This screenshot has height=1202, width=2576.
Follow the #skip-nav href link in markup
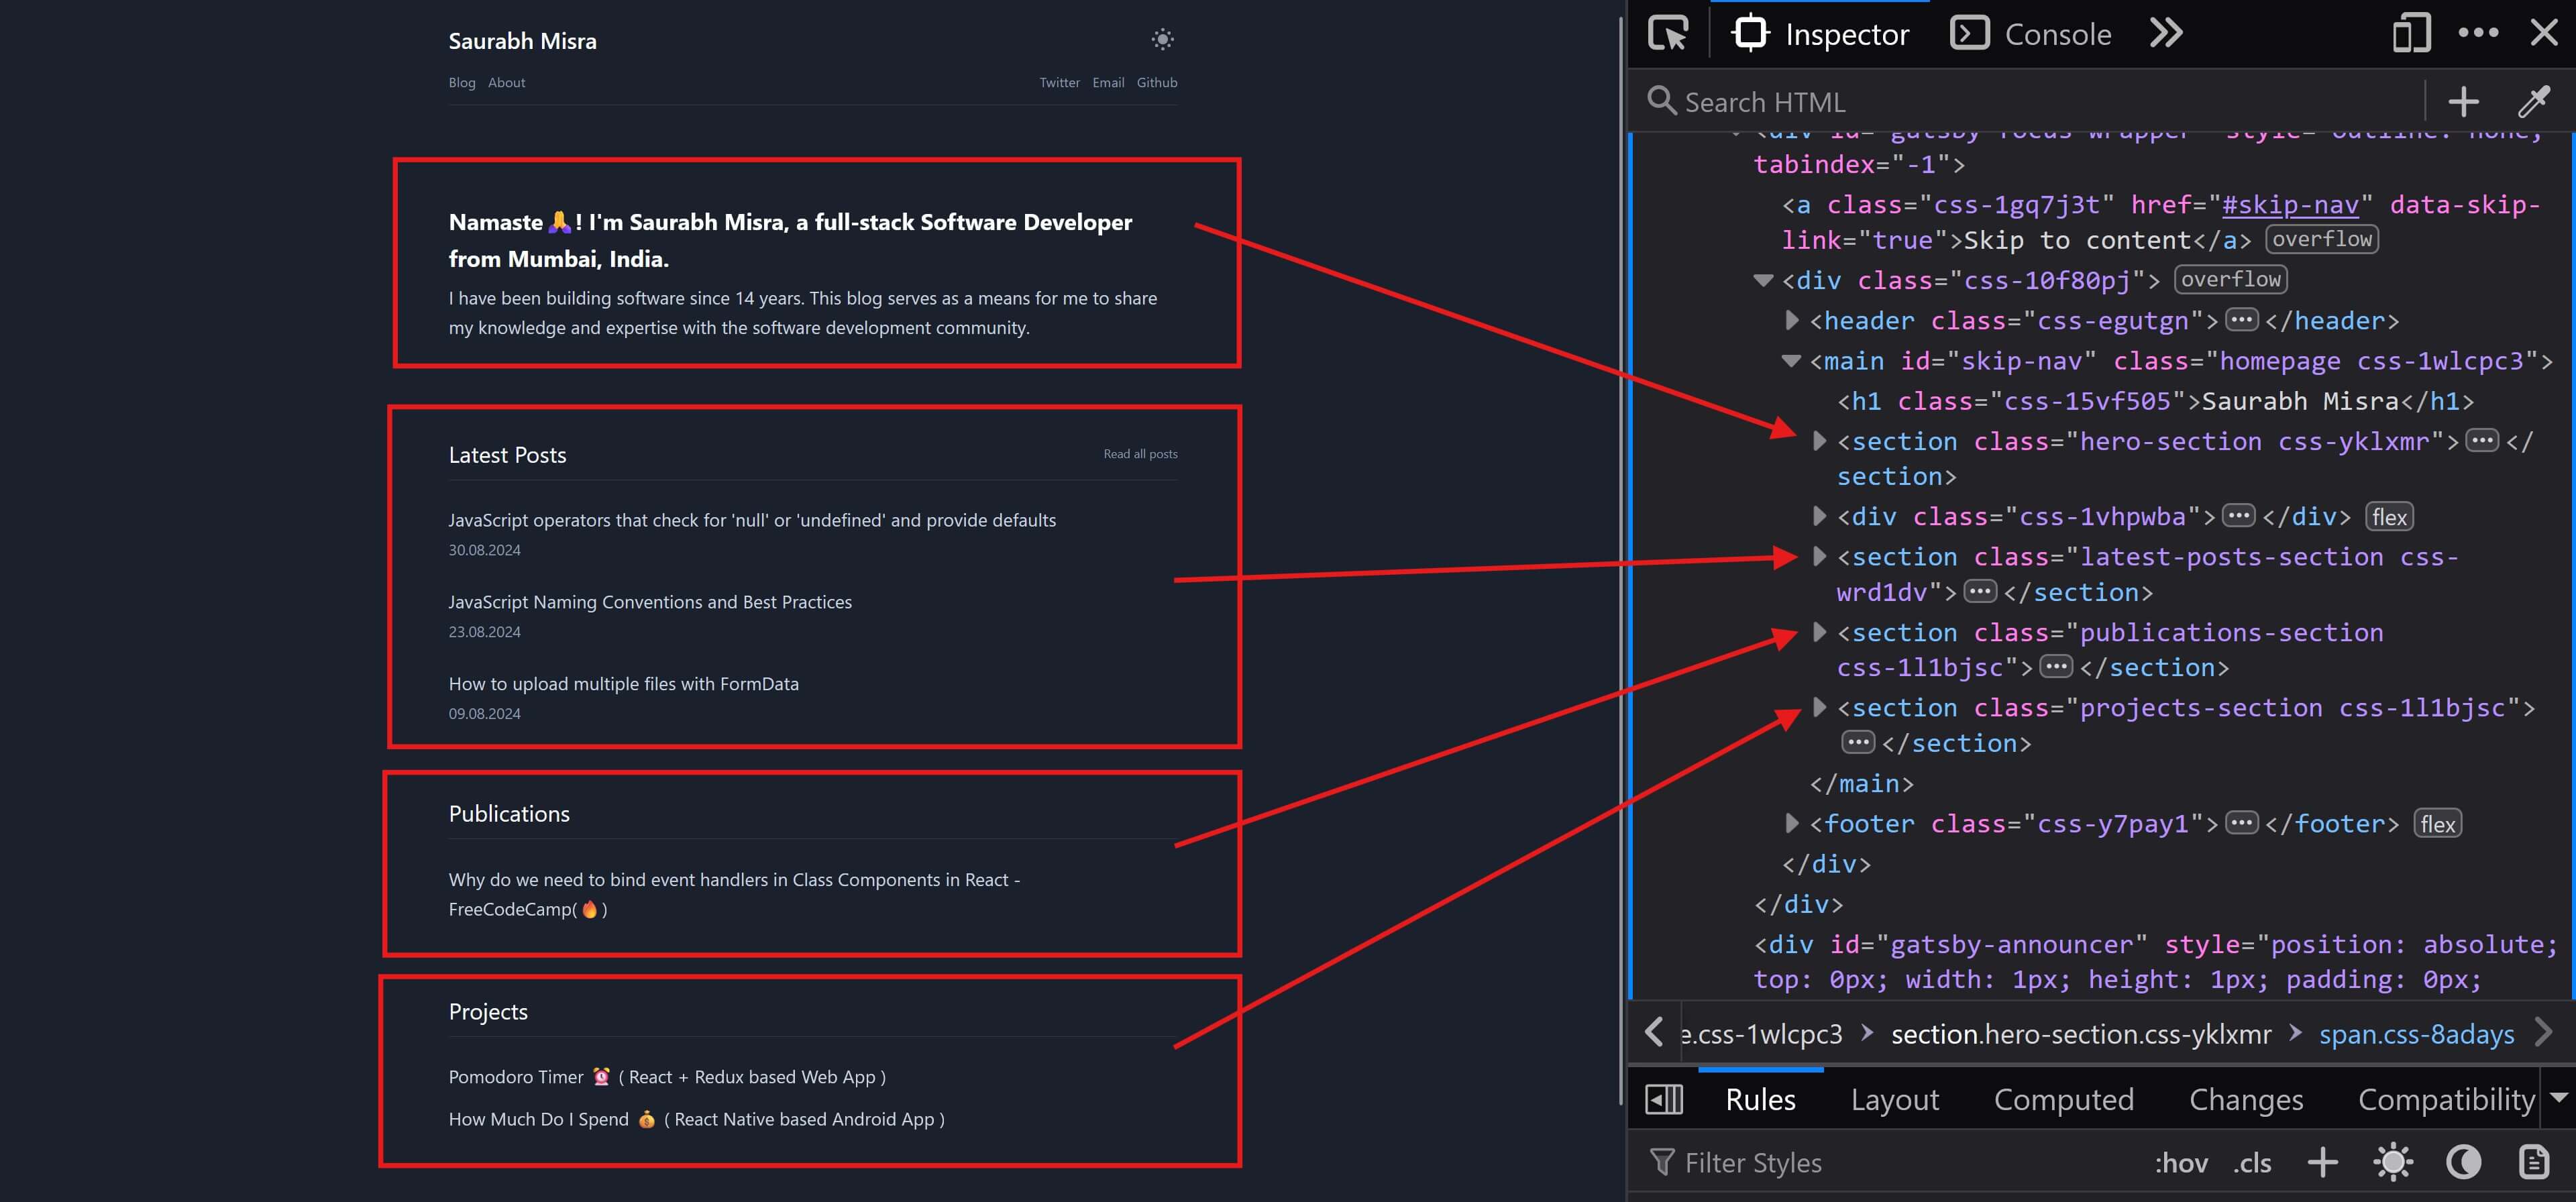[2290, 205]
